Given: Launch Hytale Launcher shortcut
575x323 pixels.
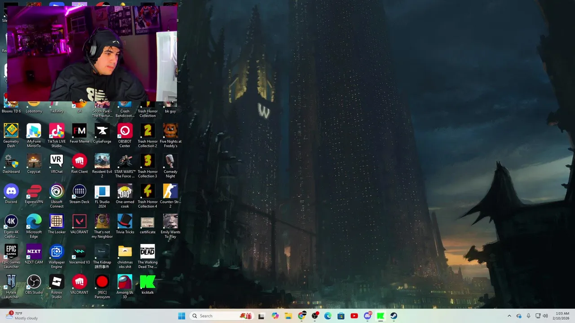Looking at the screenshot, I should tap(11, 286).
